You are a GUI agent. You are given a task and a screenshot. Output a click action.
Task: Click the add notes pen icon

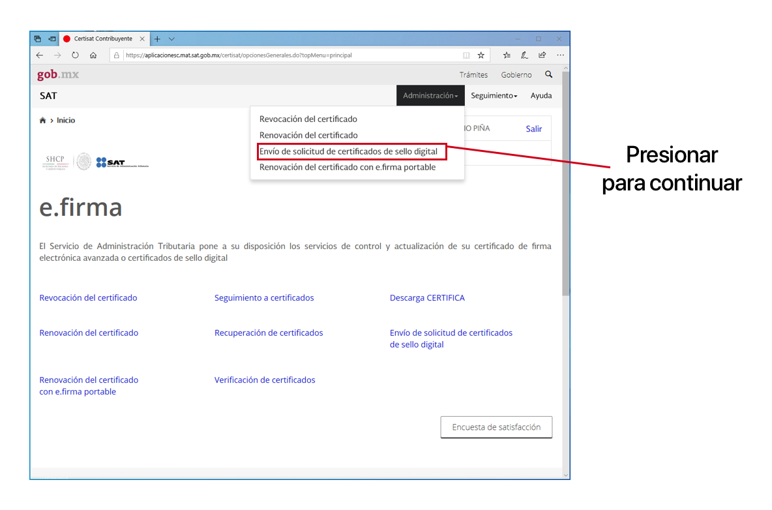click(x=524, y=55)
